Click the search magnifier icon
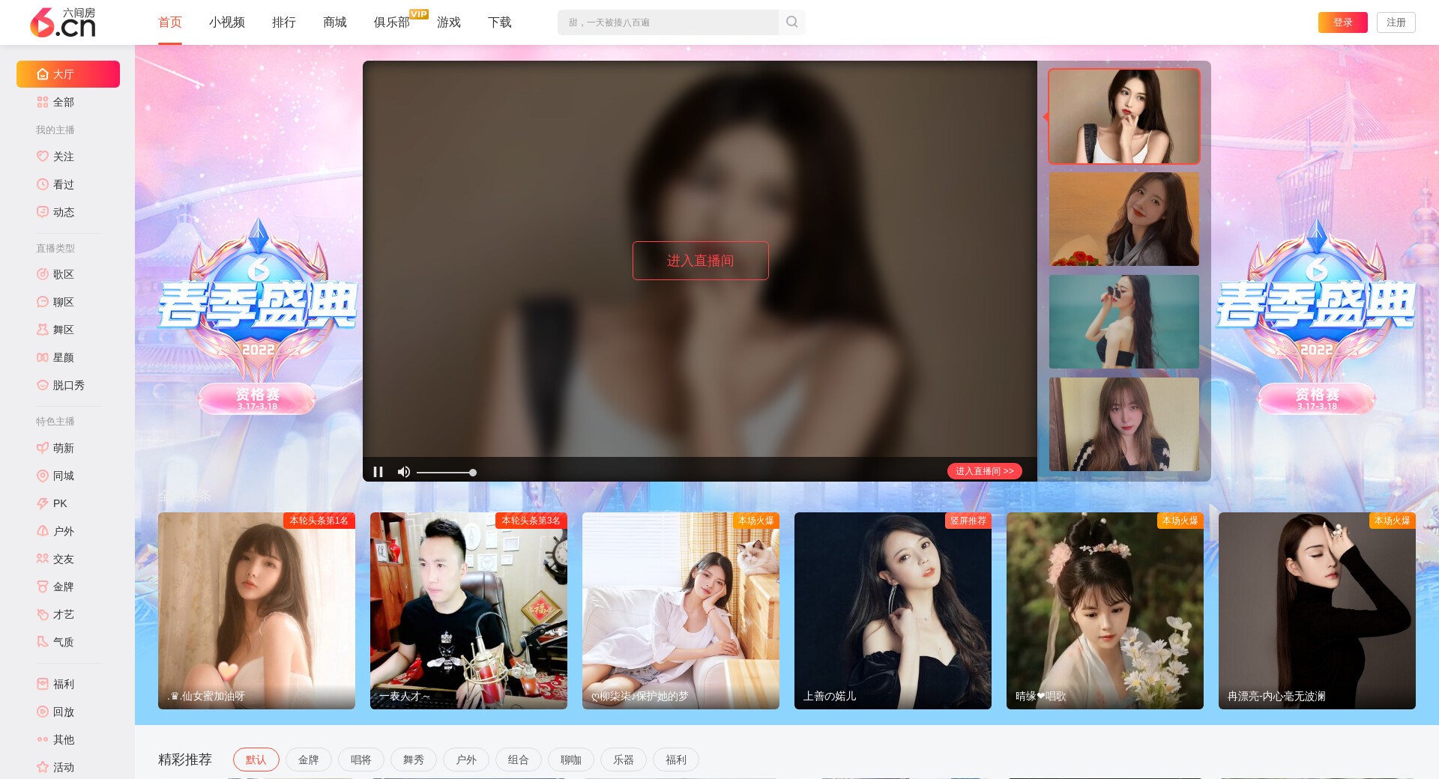This screenshot has height=779, width=1439. pyautogui.click(x=791, y=22)
